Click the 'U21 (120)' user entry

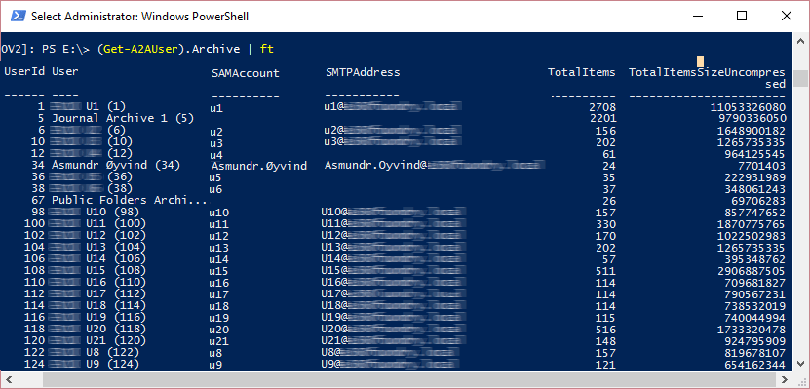[97, 340]
